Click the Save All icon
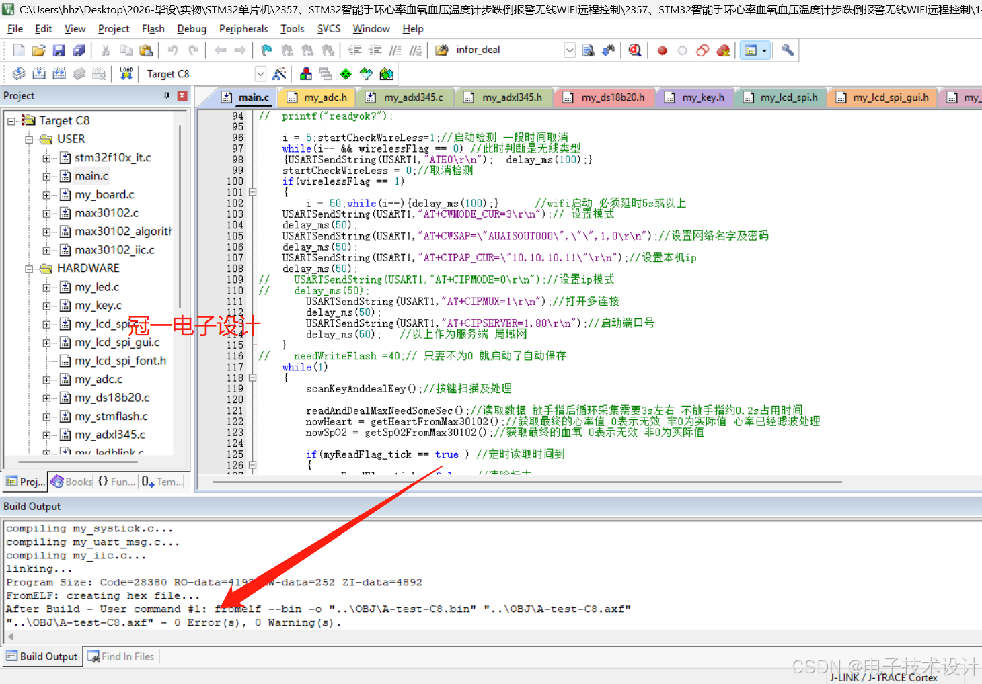 pyautogui.click(x=79, y=50)
